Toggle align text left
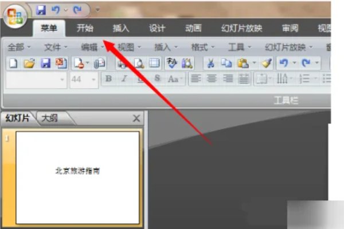This screenshot has width=344, height=229. 196,78
